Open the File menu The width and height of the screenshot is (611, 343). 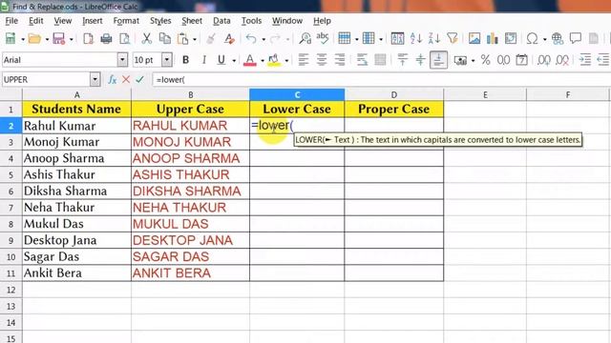(x=11, y=21)
